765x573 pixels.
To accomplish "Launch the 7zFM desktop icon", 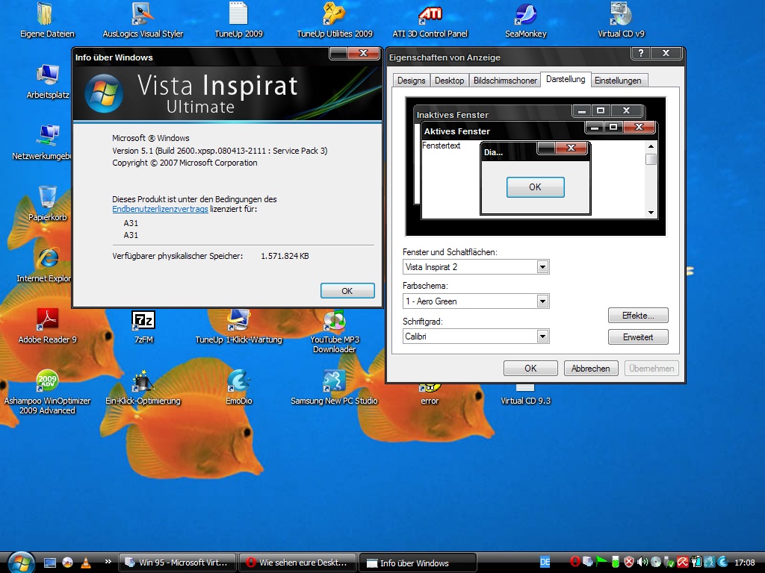I will [143, 321].
